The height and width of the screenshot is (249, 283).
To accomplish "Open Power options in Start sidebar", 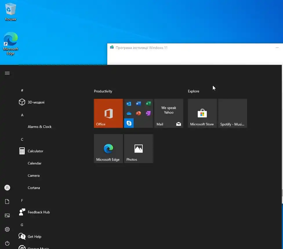I will click(x=7, y=243).
